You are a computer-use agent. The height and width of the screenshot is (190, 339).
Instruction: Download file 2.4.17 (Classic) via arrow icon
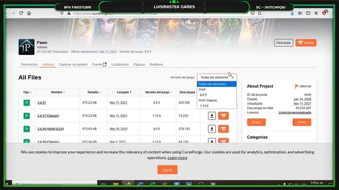pos(212,116)
